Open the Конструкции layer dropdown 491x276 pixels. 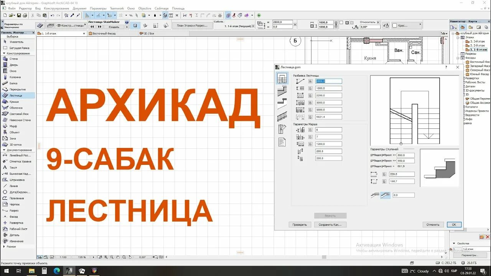pyautogui.click(x=71, y=26)
